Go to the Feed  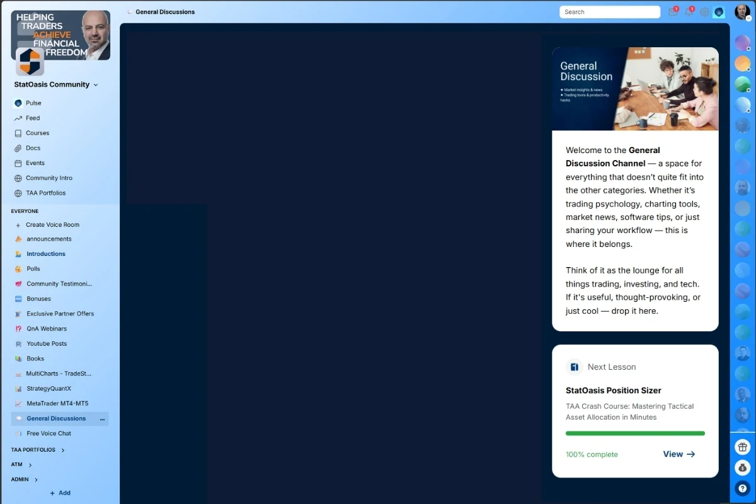[33, 118]
